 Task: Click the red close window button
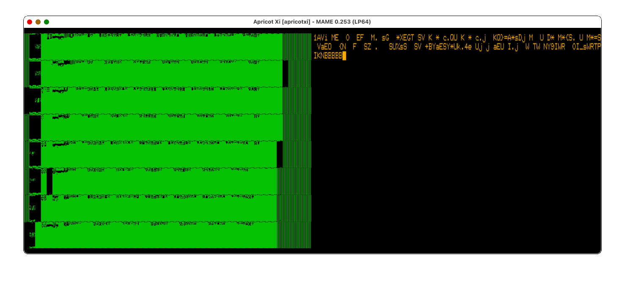[30, 22]
